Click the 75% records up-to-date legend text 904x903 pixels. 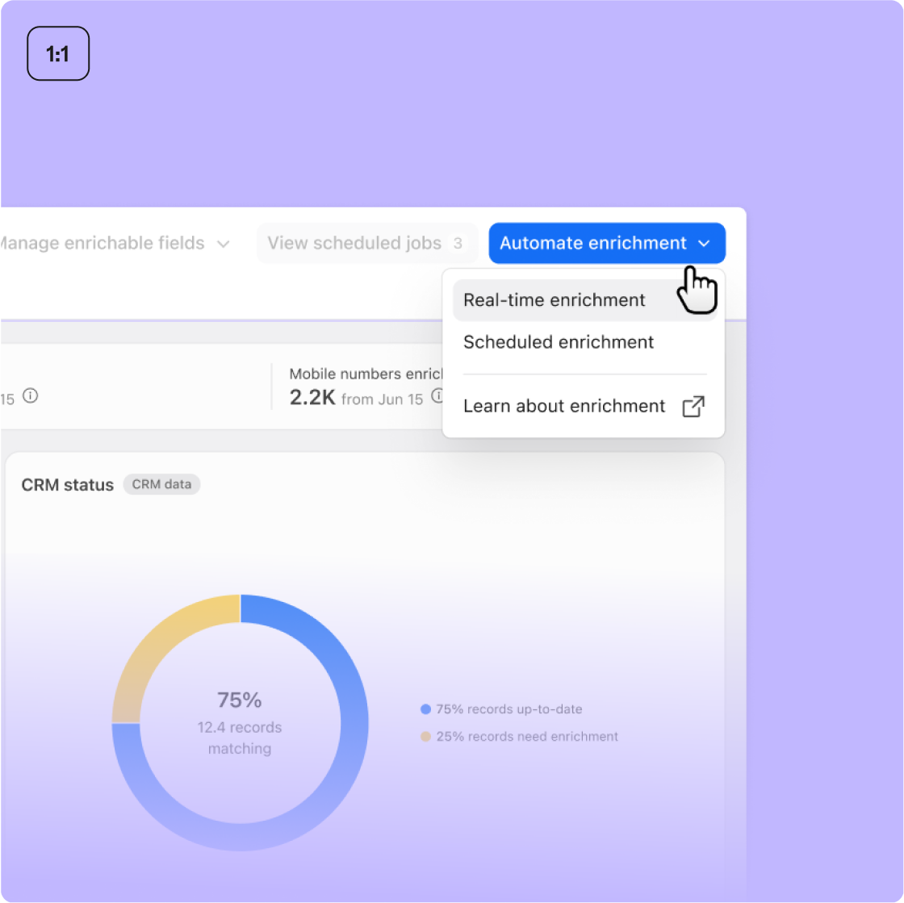(x=509, y=709)
